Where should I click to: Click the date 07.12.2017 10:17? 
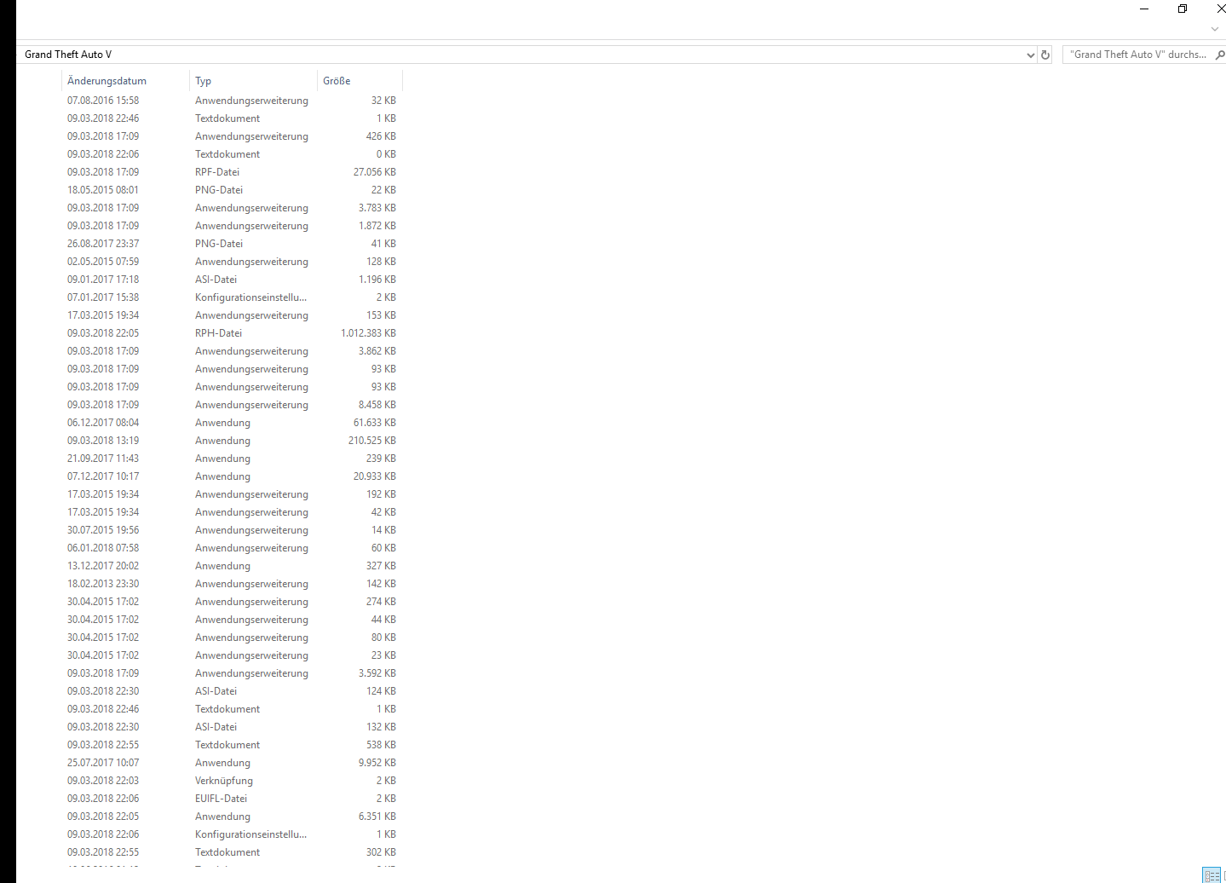[x=103, y=476]
